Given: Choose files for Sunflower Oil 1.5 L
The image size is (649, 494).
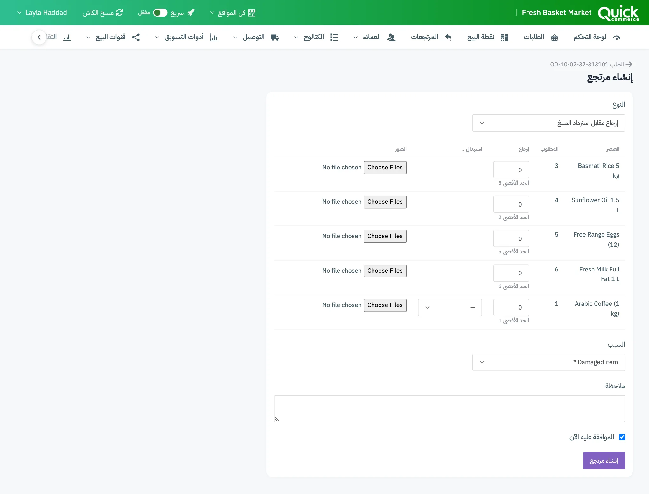Looking at the screenshot, I should tap(385, 202).
